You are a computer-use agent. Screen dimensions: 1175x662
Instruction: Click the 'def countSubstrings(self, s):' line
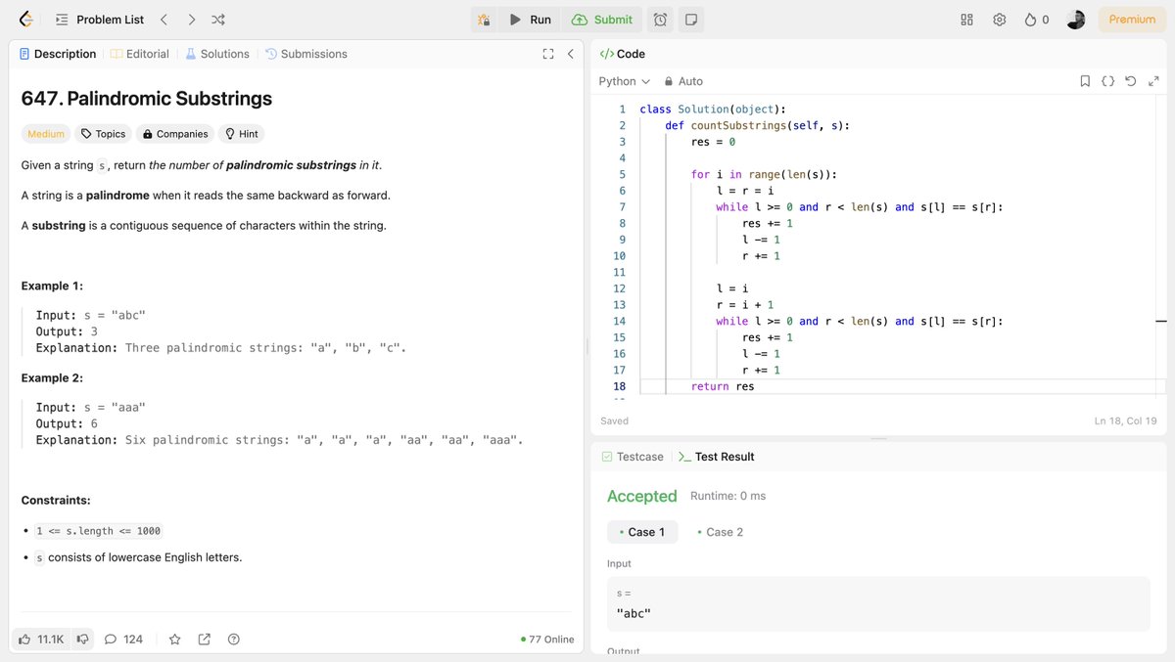pos(757,125)
